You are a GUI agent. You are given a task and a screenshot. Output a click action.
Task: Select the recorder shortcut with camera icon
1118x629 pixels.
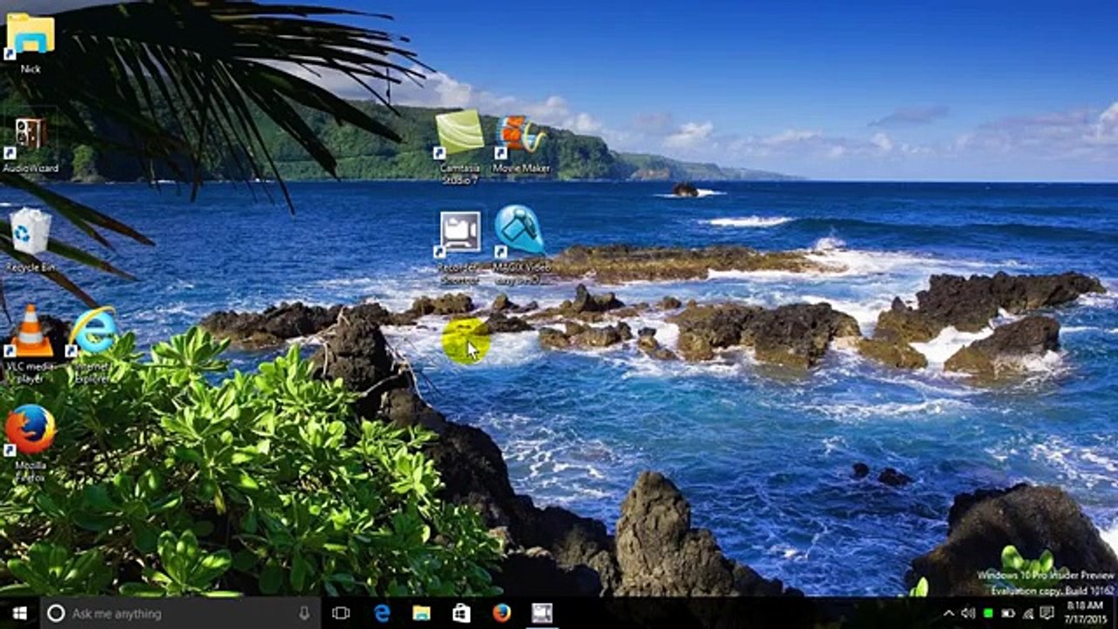click(x=459, y=247)
